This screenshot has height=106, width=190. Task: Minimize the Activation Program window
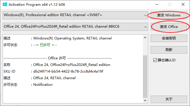(157, 5)
